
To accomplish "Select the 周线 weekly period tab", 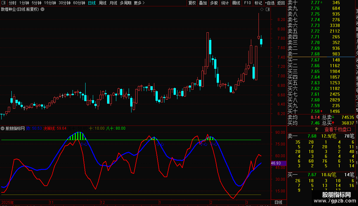I will point(103,3).
